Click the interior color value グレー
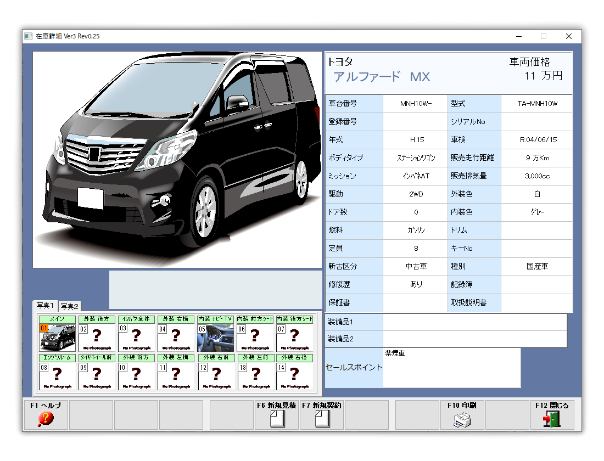This screenshot has height=461, width=604. point(537,212)
